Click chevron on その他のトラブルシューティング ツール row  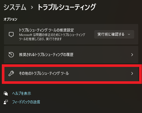[132, 73]
